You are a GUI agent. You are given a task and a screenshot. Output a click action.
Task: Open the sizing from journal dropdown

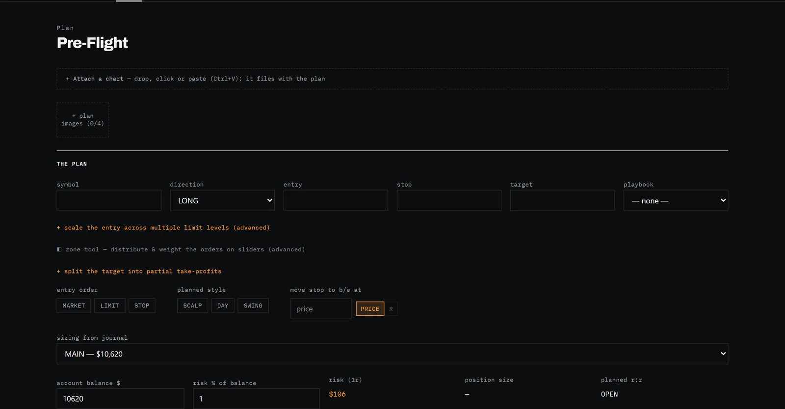(392, 354)
